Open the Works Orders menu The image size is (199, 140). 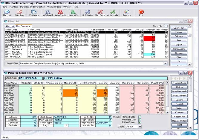54,6
